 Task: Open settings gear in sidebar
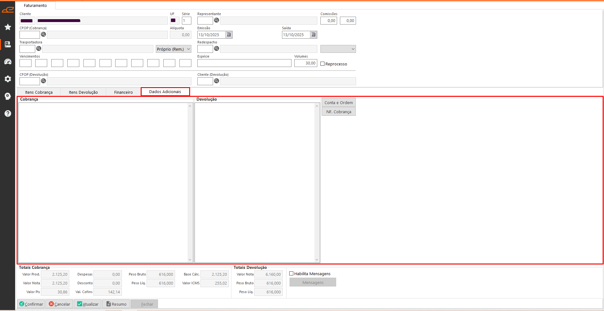(x=8, y=79)
